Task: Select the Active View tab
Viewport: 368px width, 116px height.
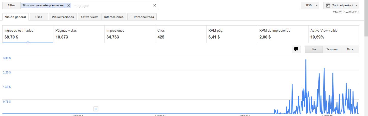Action: coord(89,17)
